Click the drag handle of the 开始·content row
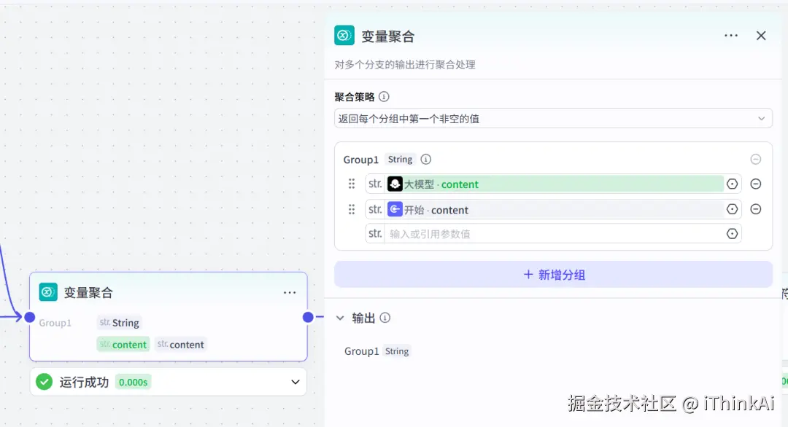788x427 pixels. click(x=352, y=209)
